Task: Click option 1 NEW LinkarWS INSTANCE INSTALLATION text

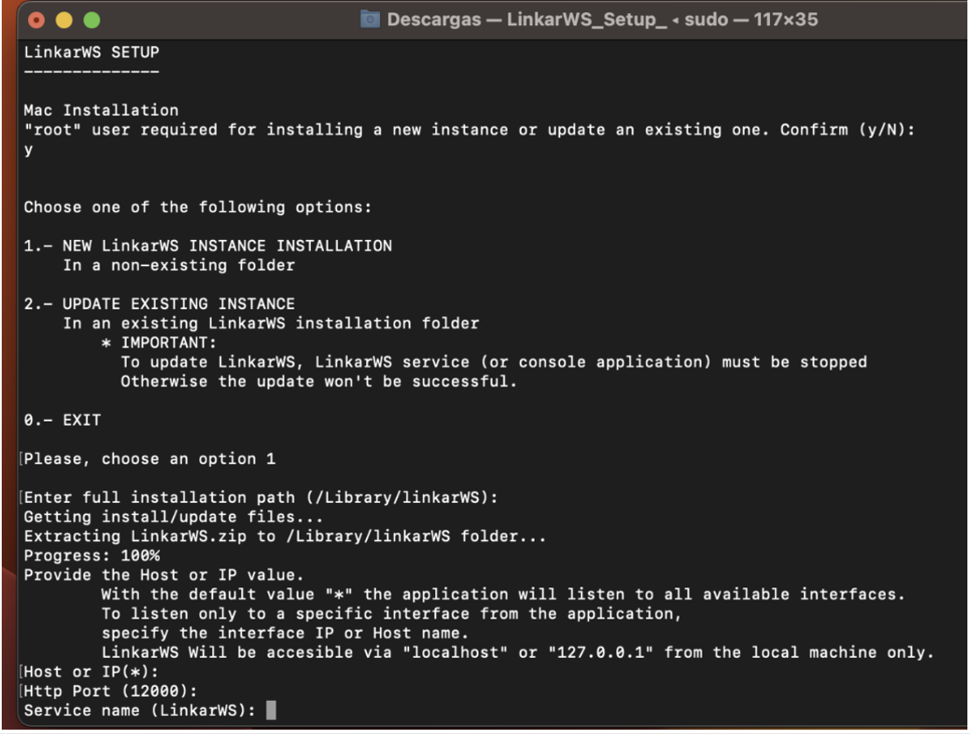Action: point(208,246)
